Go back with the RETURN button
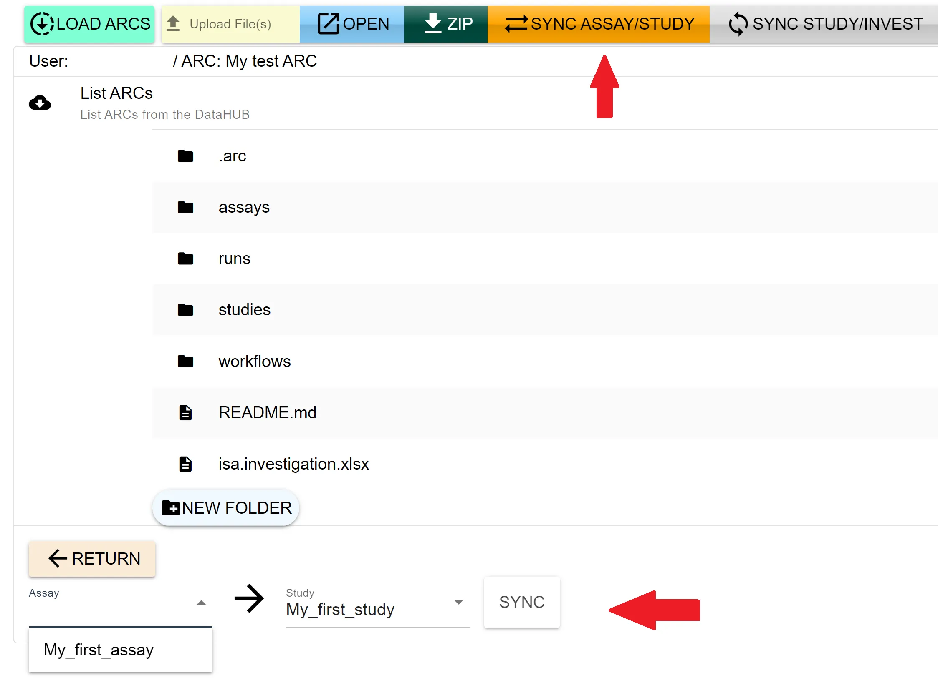Image resolution: width=938 pixels, height=678 pixels. [92, 559]
